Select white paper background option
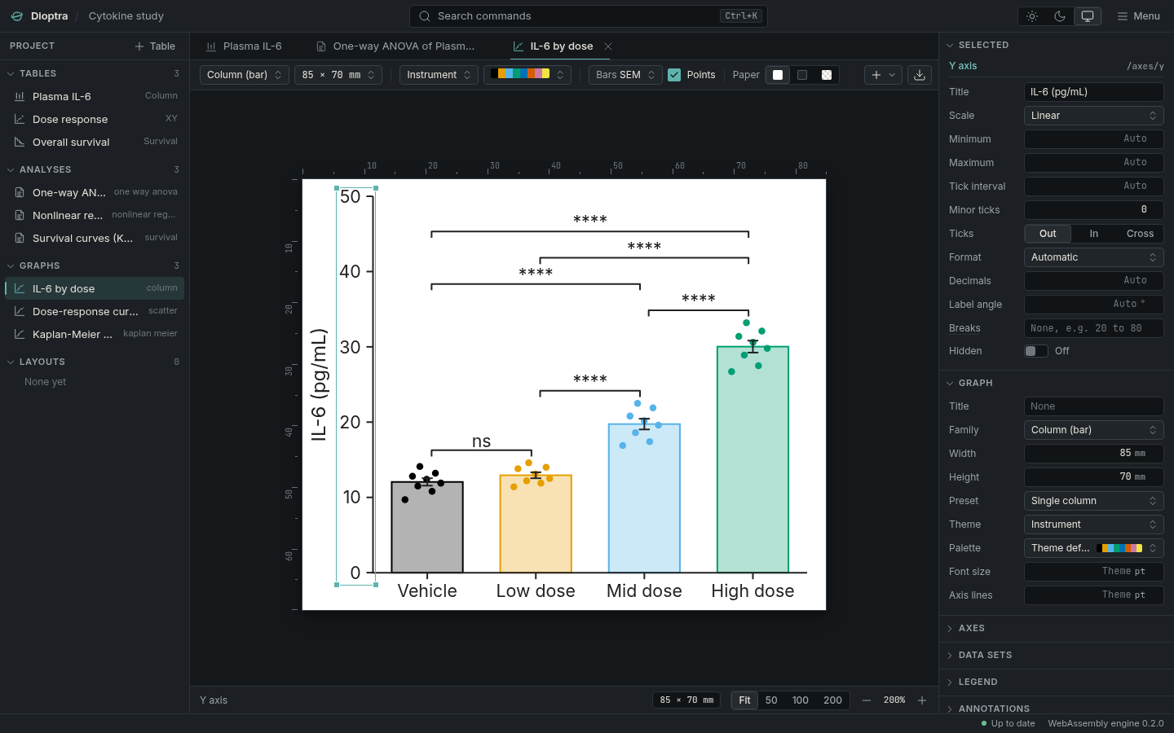The width and height of the screenshot is (1174, 733). click(x=778, y=75)
